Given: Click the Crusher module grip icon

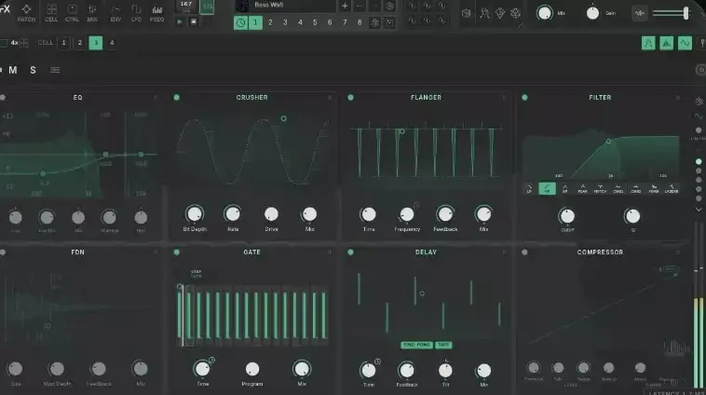Looking at the screenshot, I should click(330, 98).
